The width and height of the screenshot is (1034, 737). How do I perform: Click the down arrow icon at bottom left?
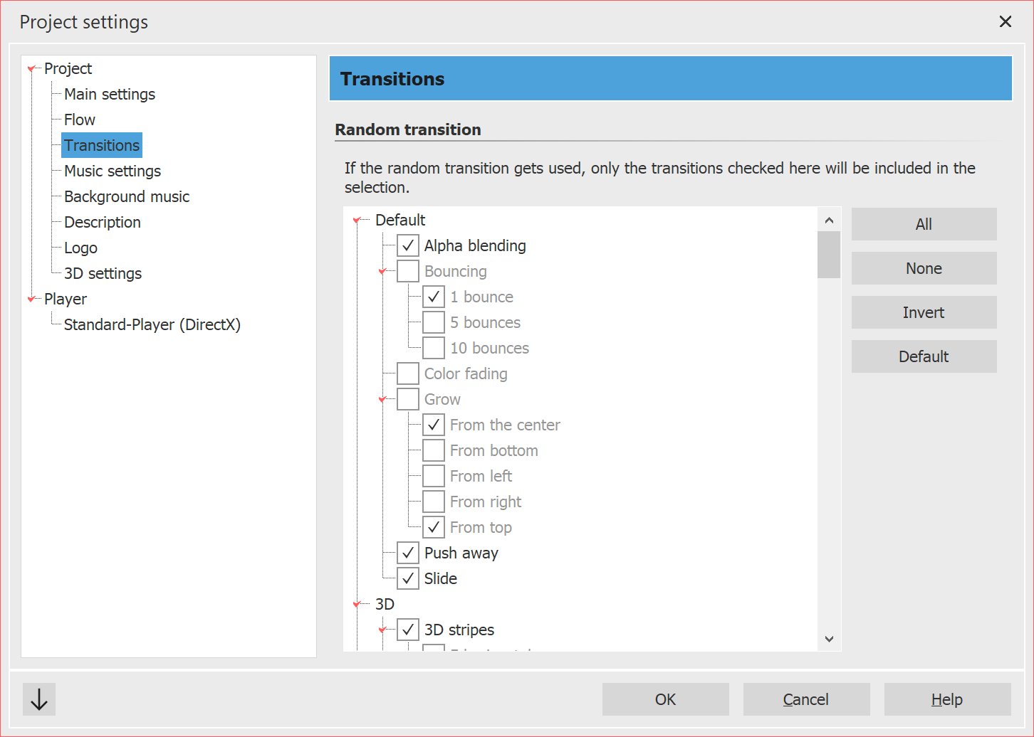pos(38,699)
